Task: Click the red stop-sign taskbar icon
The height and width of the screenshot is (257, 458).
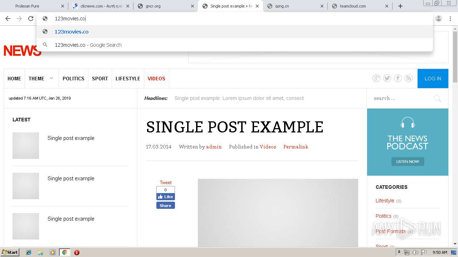Action: 77,252
